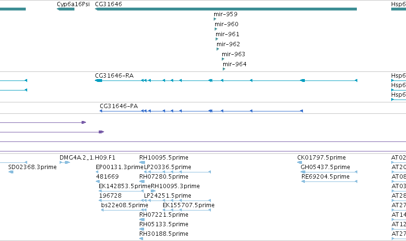Click the 196728 feature label
This screenshot has height=241, width=406.
coord(110,196)
